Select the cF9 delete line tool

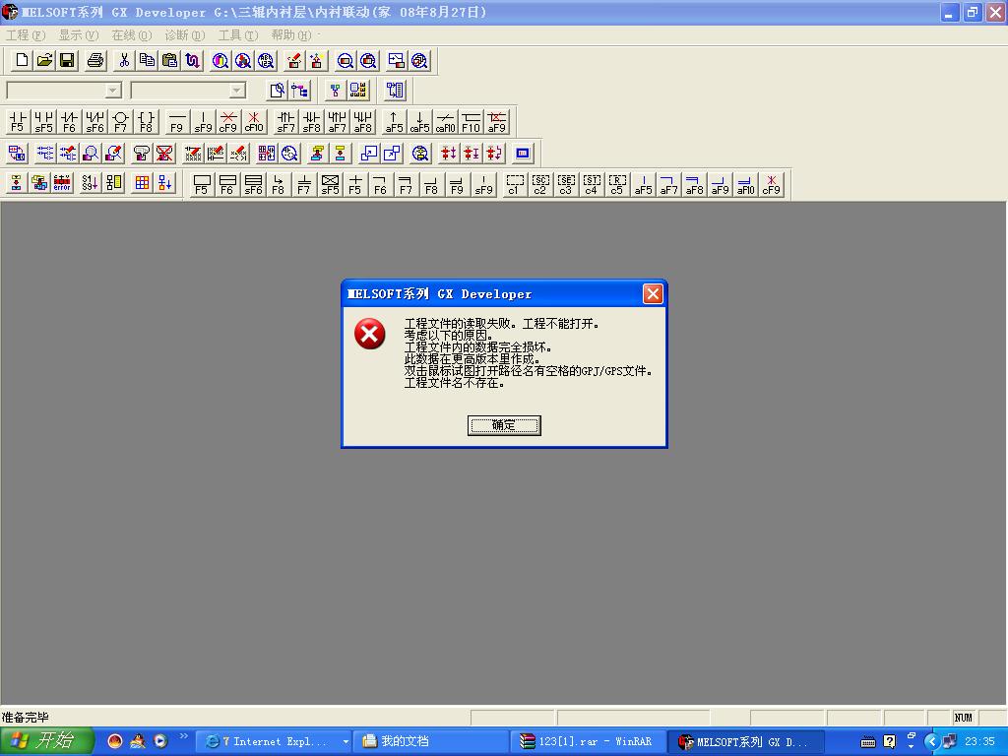pos(228,122)
